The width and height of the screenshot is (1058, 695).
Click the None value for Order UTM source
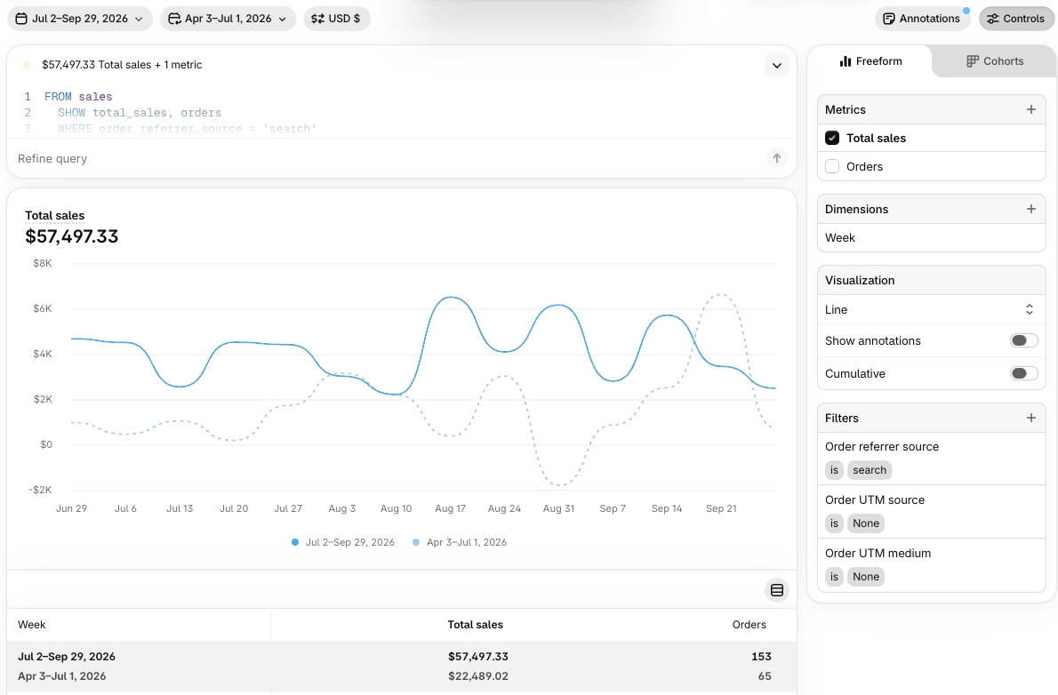866,523
